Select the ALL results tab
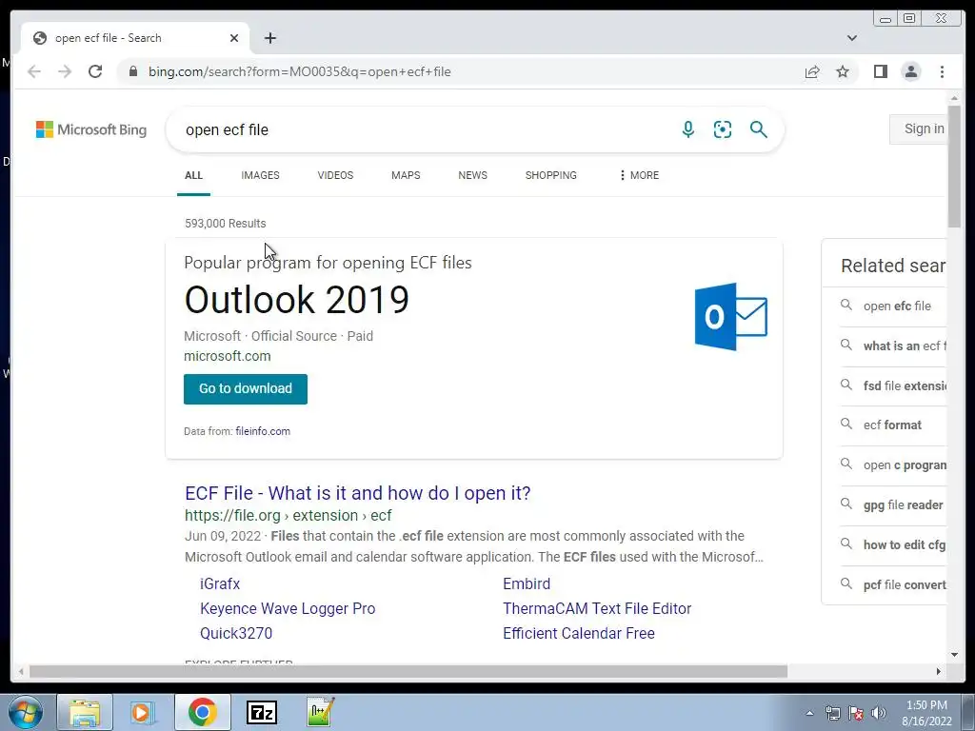This screenshot has height=731, width=975. coord(193,175)
